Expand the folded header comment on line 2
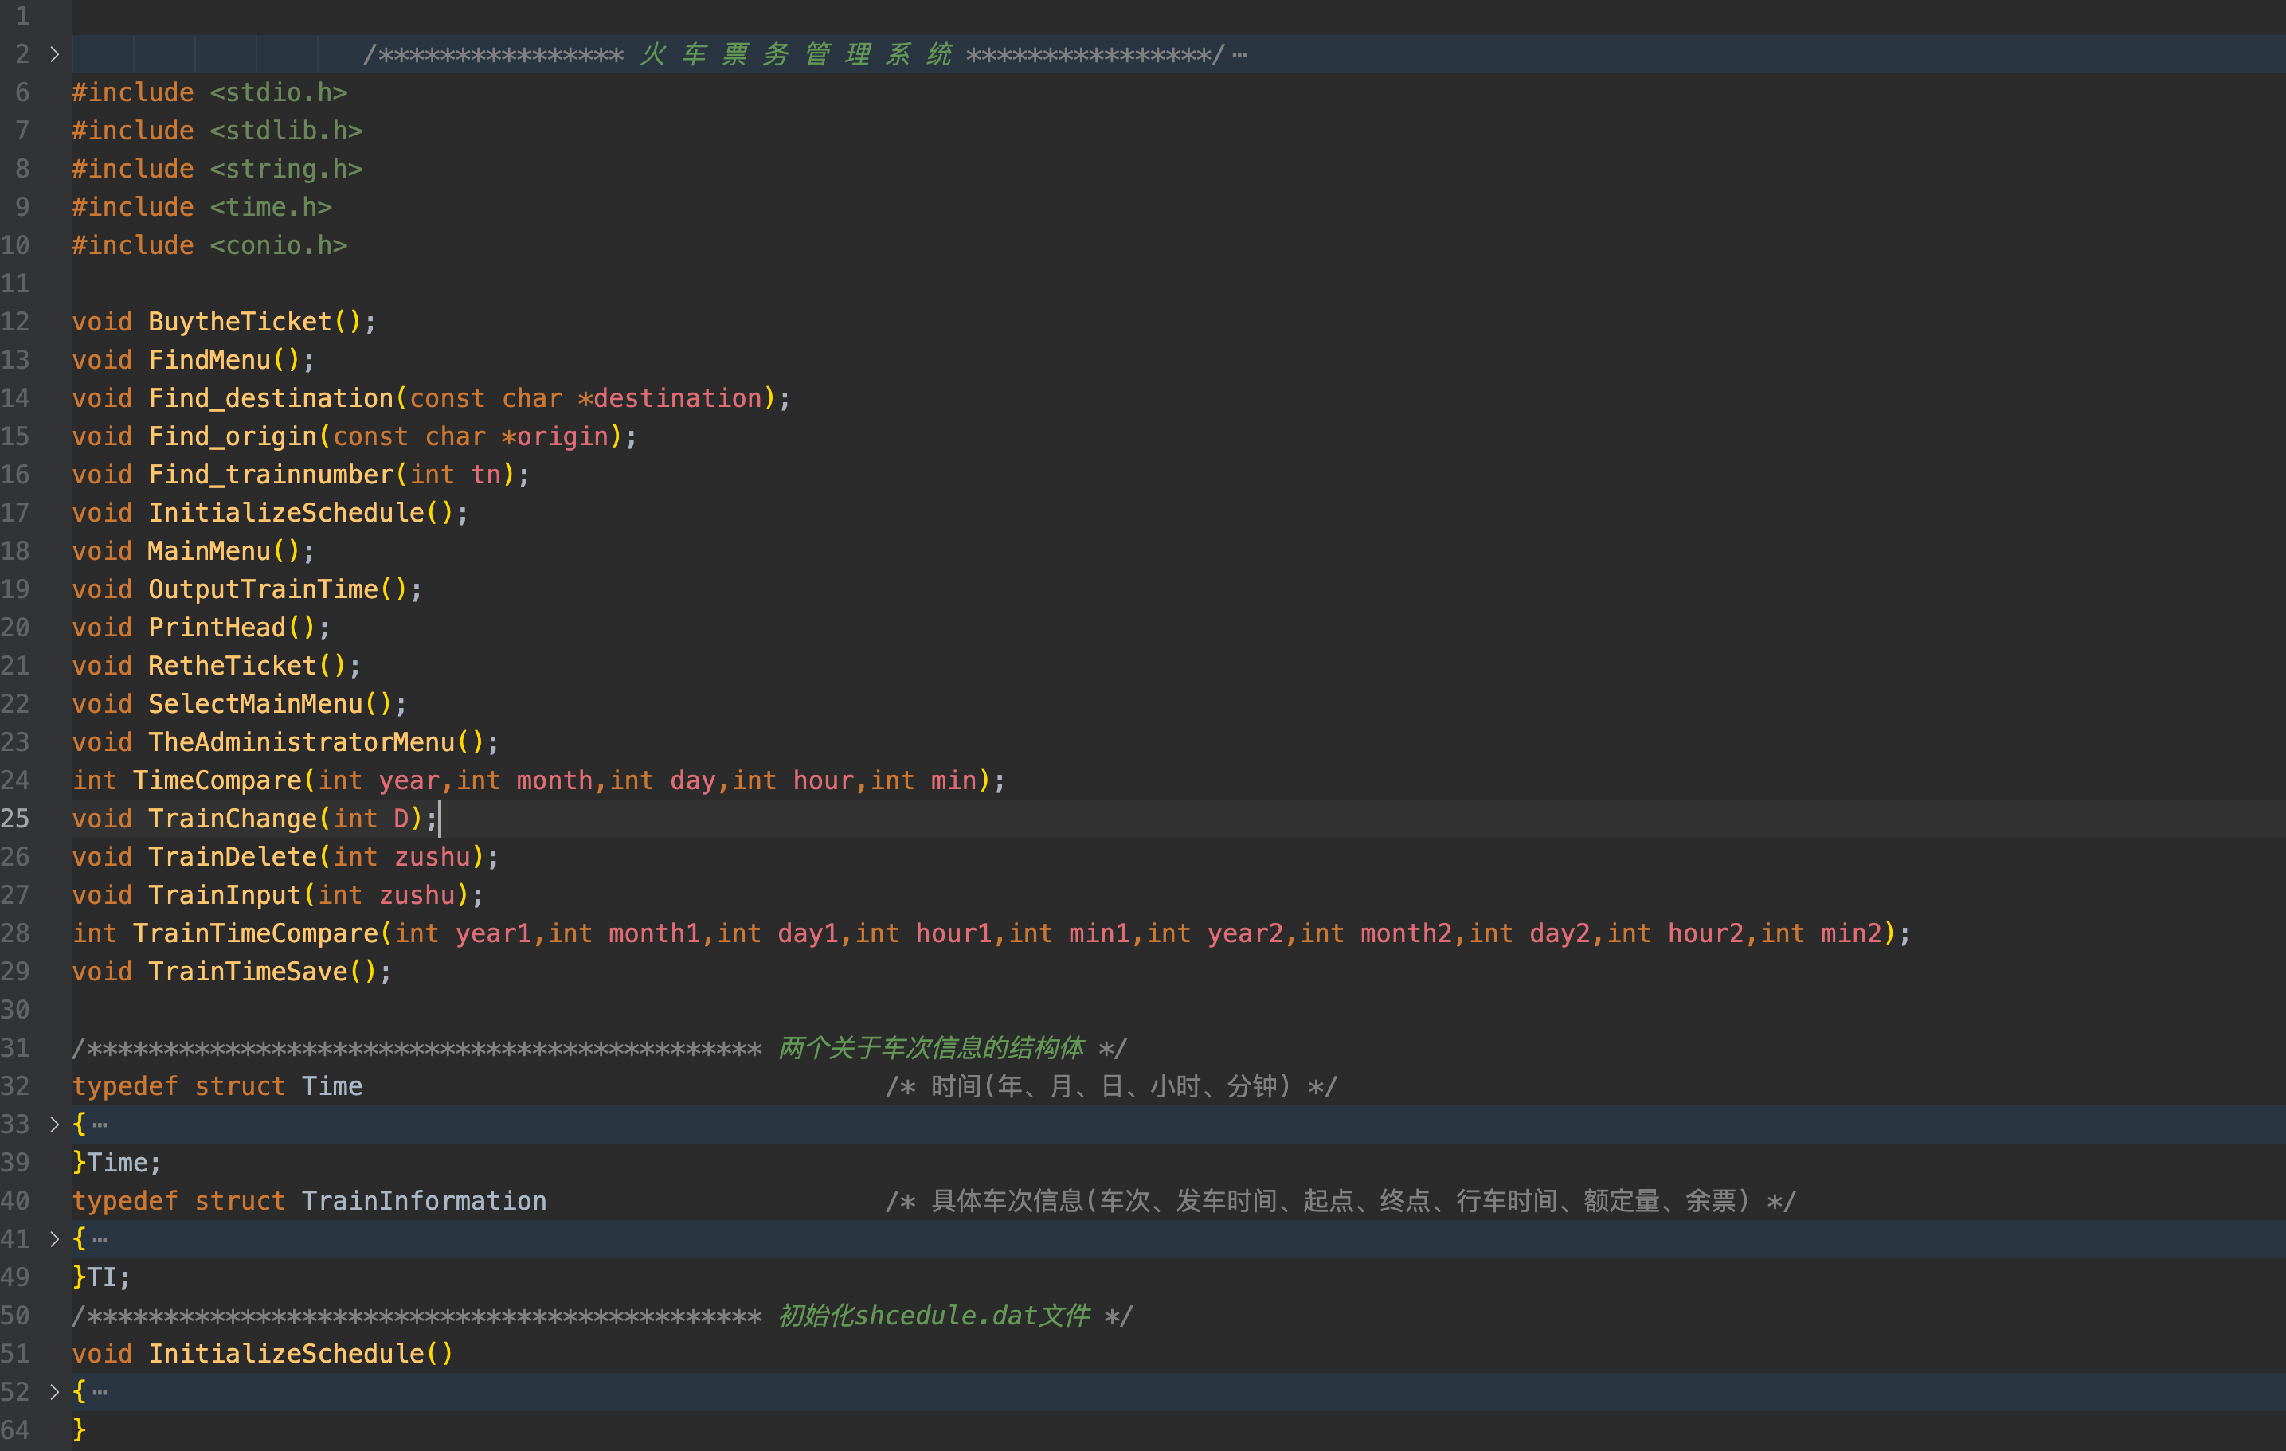Viewport: 2286px width, 1451px height. tap(54, 54)
